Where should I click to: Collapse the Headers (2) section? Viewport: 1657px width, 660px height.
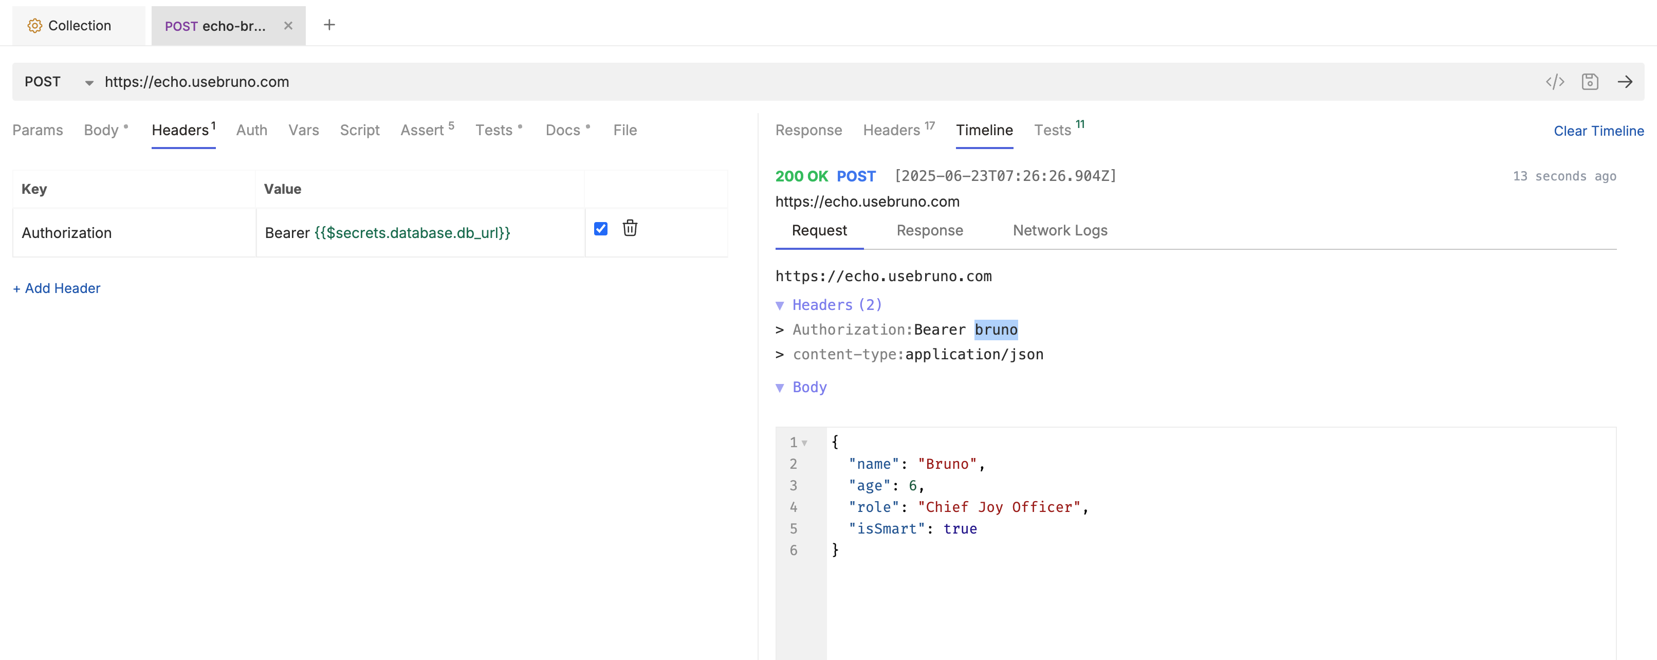[x=780, y=305]
